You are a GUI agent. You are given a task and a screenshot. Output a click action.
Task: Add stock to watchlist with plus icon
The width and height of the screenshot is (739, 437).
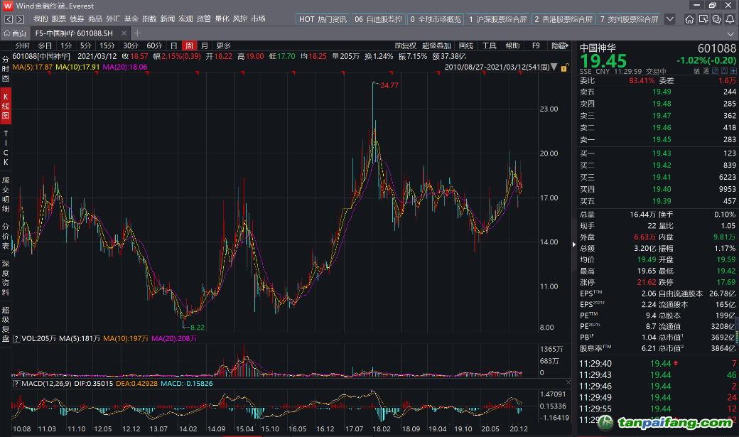pos(733,71)
